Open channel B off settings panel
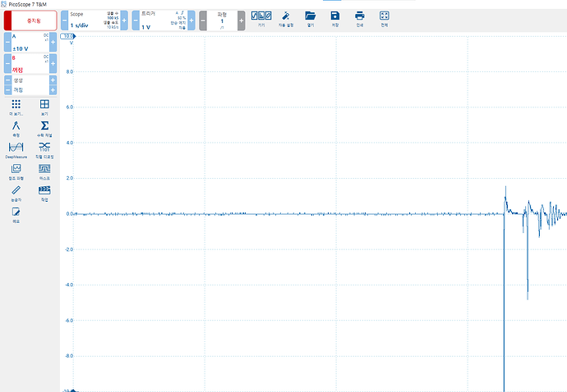The image size is (567, 392). point(30,63)
